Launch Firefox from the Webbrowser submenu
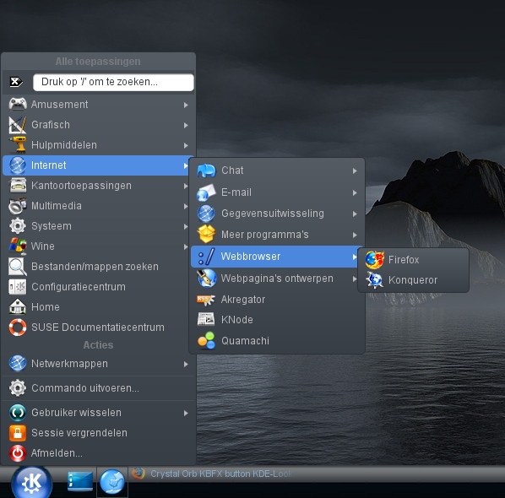 tap(413, 259)
